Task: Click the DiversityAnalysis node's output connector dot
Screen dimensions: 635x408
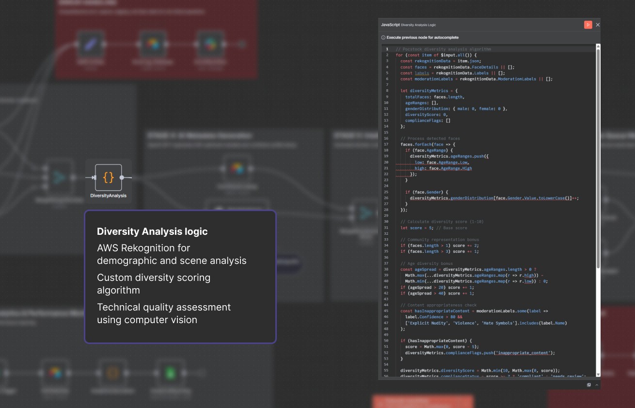Action: coord(122,178)
